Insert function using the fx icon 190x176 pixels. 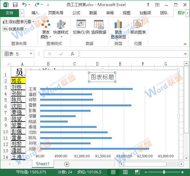73,54
